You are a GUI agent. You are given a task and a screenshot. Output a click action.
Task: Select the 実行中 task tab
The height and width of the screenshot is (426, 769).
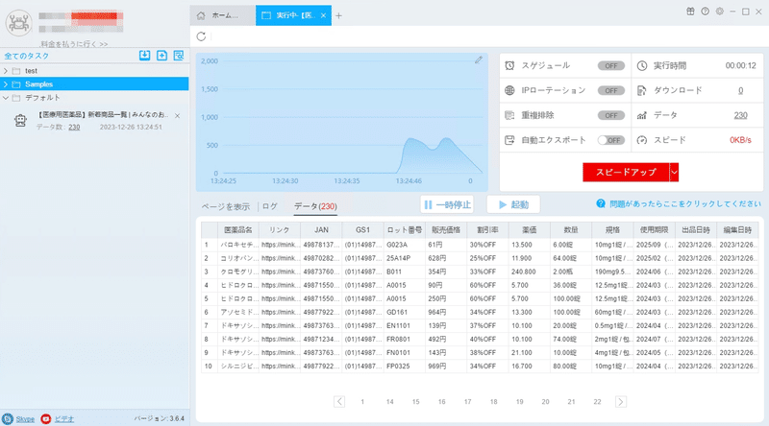(x=293, y=15)
